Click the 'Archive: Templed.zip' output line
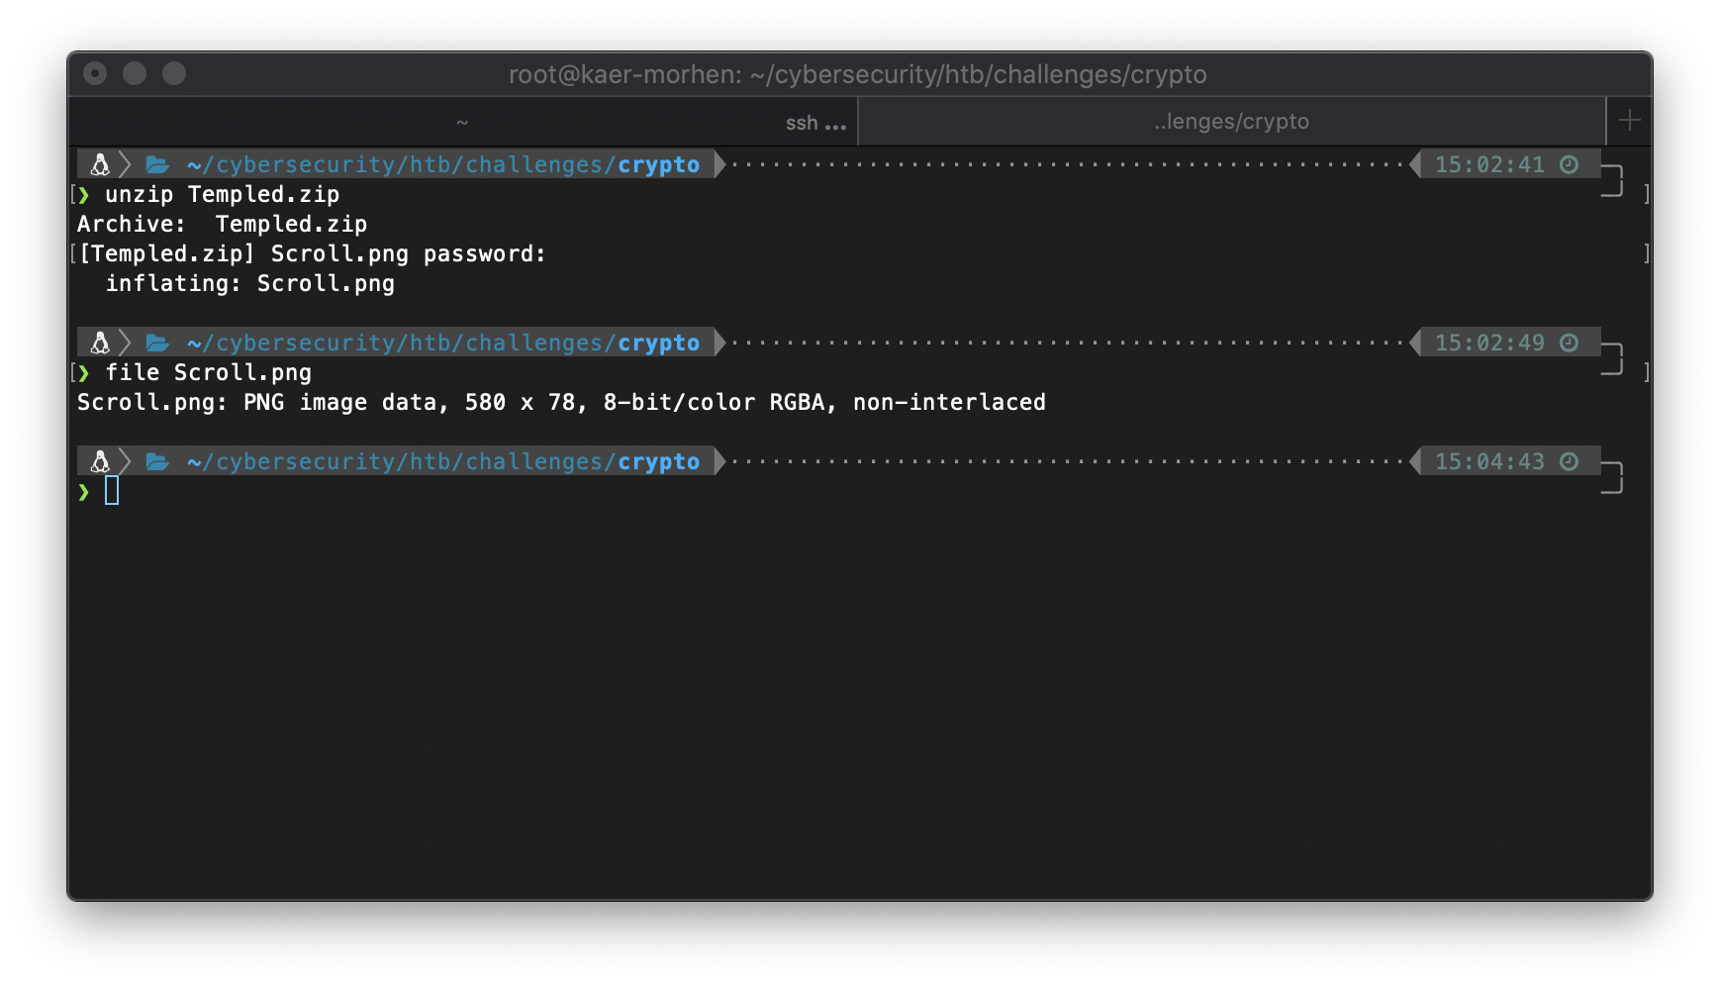This screenshot has height=984, width=1720. click(223, 224)
